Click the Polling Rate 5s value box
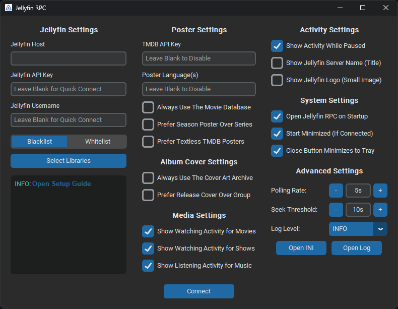Screen dimensions: 398x309 358,191
